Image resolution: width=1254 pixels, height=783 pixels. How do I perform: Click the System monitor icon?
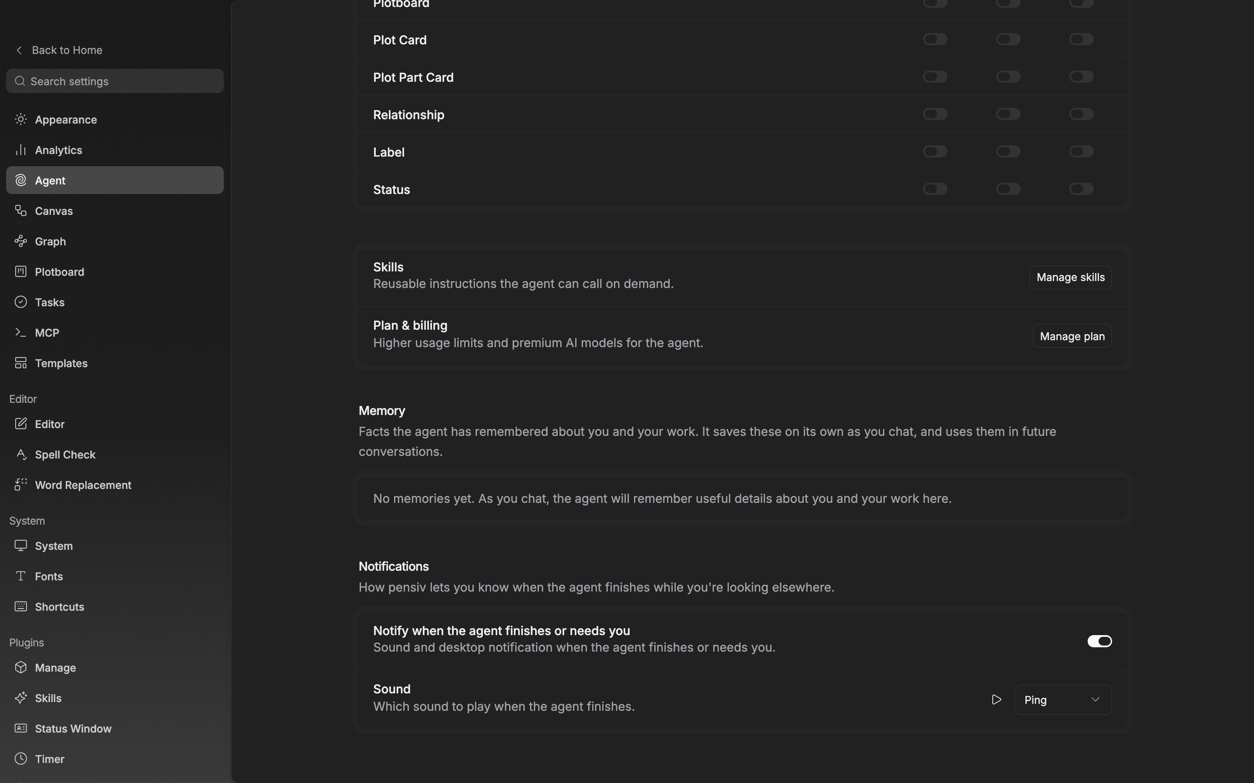point(21,546)
